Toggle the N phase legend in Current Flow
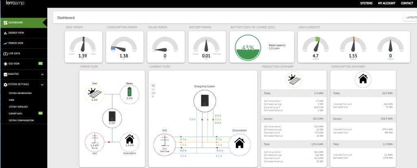The width and height of the screenshot is (417, 168). tap(153, 96)
